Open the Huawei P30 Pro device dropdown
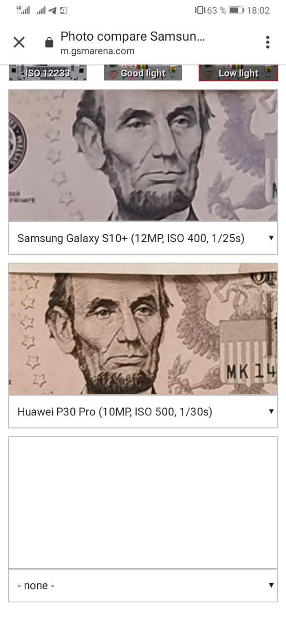286x621 pixels. (x=143, y=411)
